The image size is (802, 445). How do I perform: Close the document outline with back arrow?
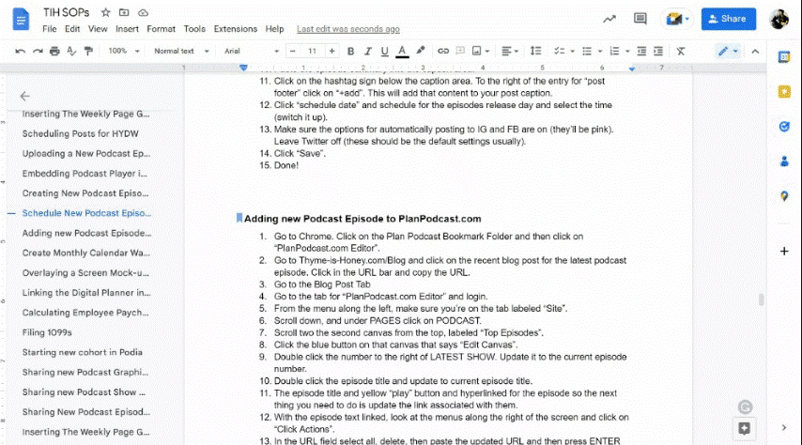(24, 96)
